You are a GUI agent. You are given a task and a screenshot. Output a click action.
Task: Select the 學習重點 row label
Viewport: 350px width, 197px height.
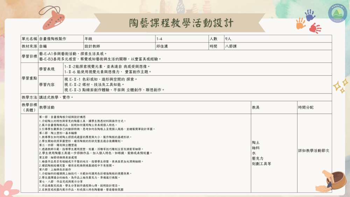pos(29,78)
